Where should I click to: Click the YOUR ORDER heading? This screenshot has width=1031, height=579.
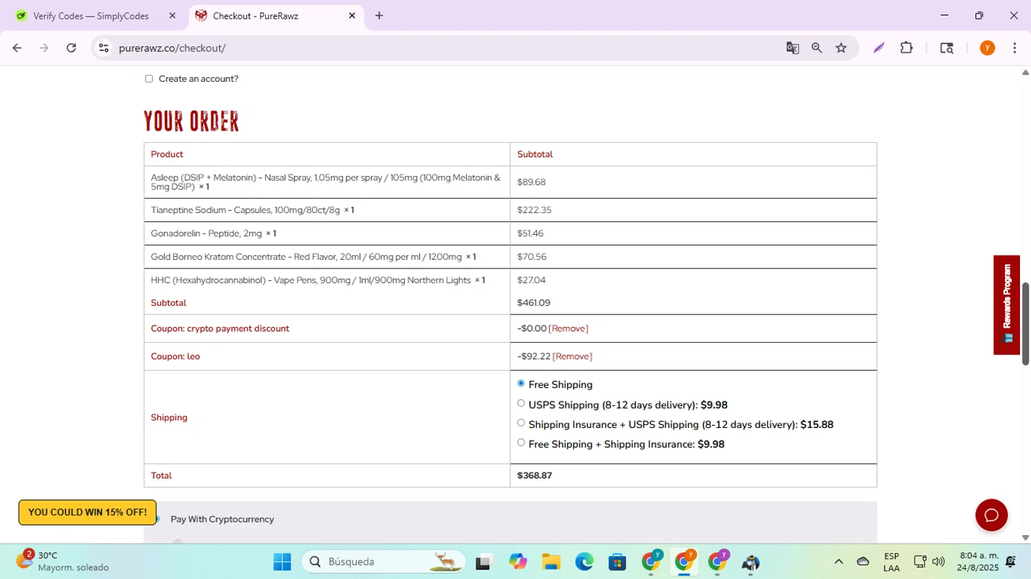[x=191, y=121]
